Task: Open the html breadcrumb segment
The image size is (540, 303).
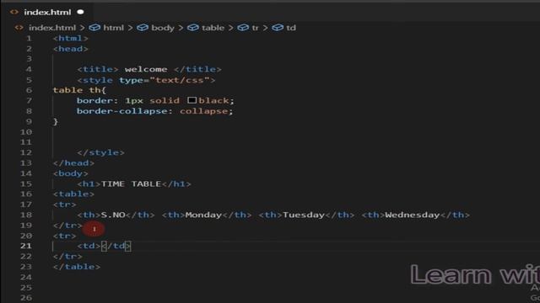Action: point(113,28)
